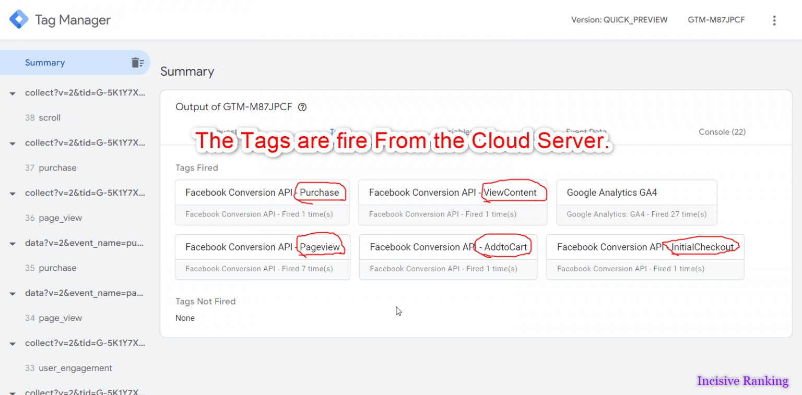Click Version: QUICK_PREVIEW text in header
The width and height of the screenshot is (802, 395).
pyautogui.click(x=619, y=20)
